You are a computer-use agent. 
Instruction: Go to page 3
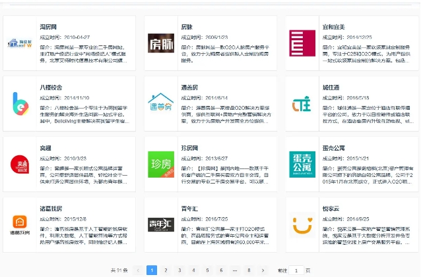[x=179, y=270]
